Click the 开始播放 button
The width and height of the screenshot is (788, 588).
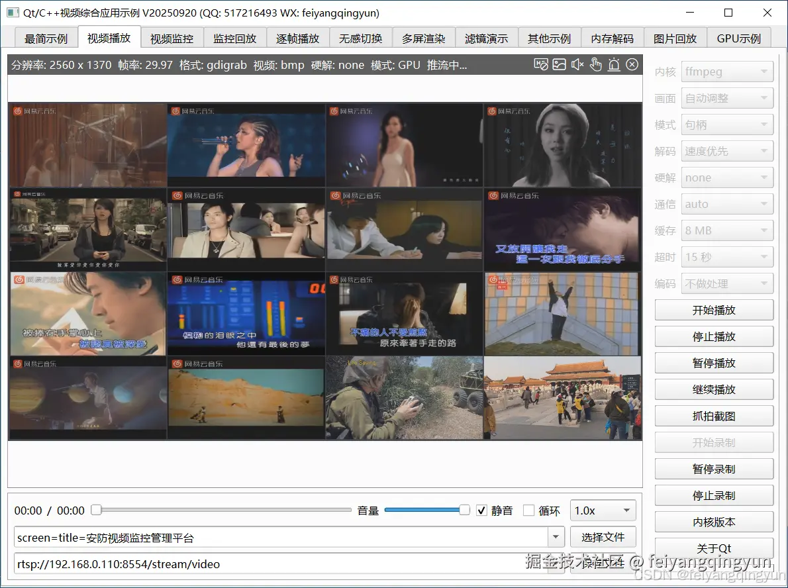point(714,310)
